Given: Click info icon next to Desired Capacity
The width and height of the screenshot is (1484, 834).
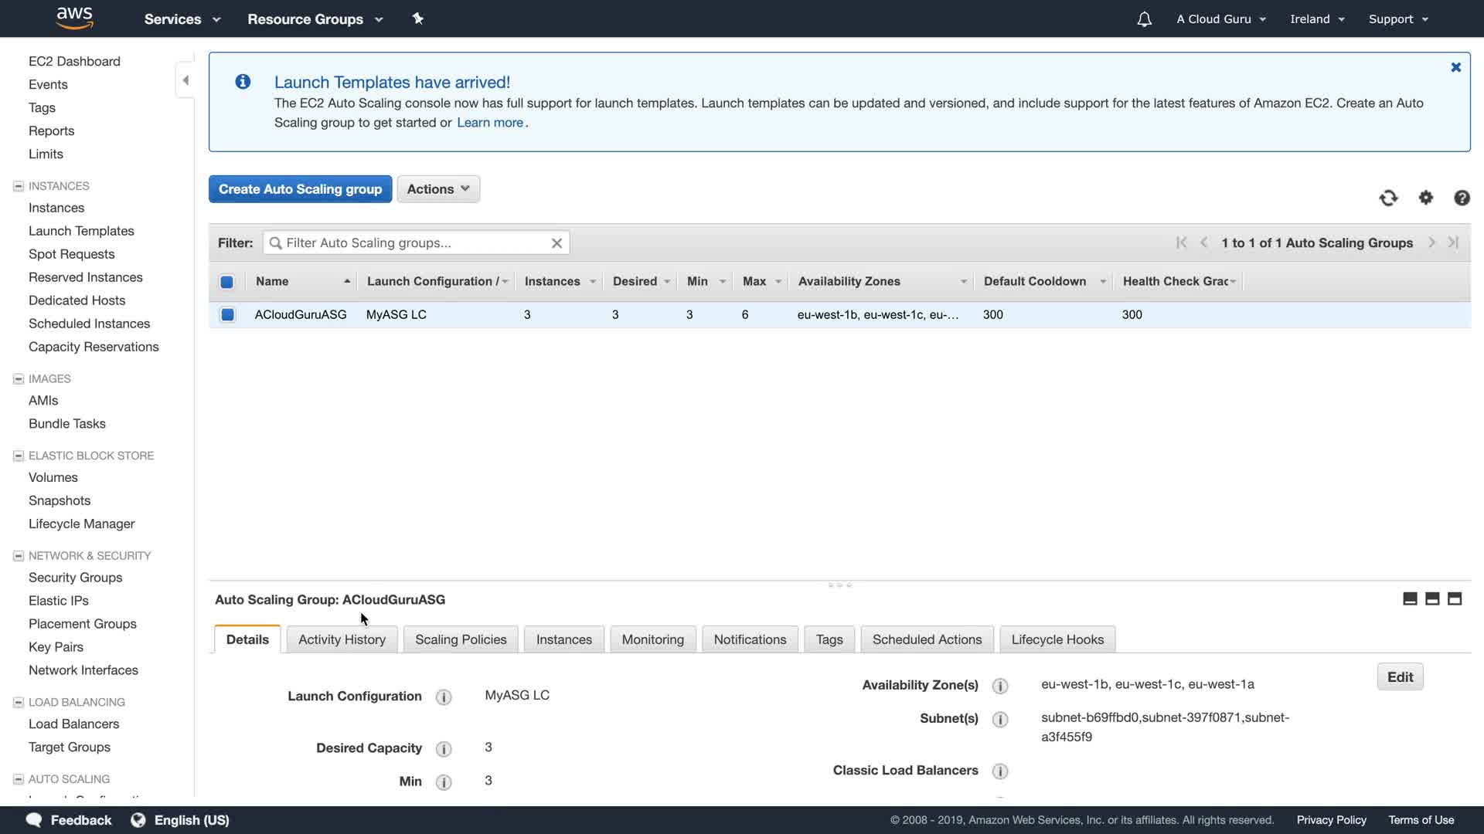Looking at the screenshot, I should 444,749.
